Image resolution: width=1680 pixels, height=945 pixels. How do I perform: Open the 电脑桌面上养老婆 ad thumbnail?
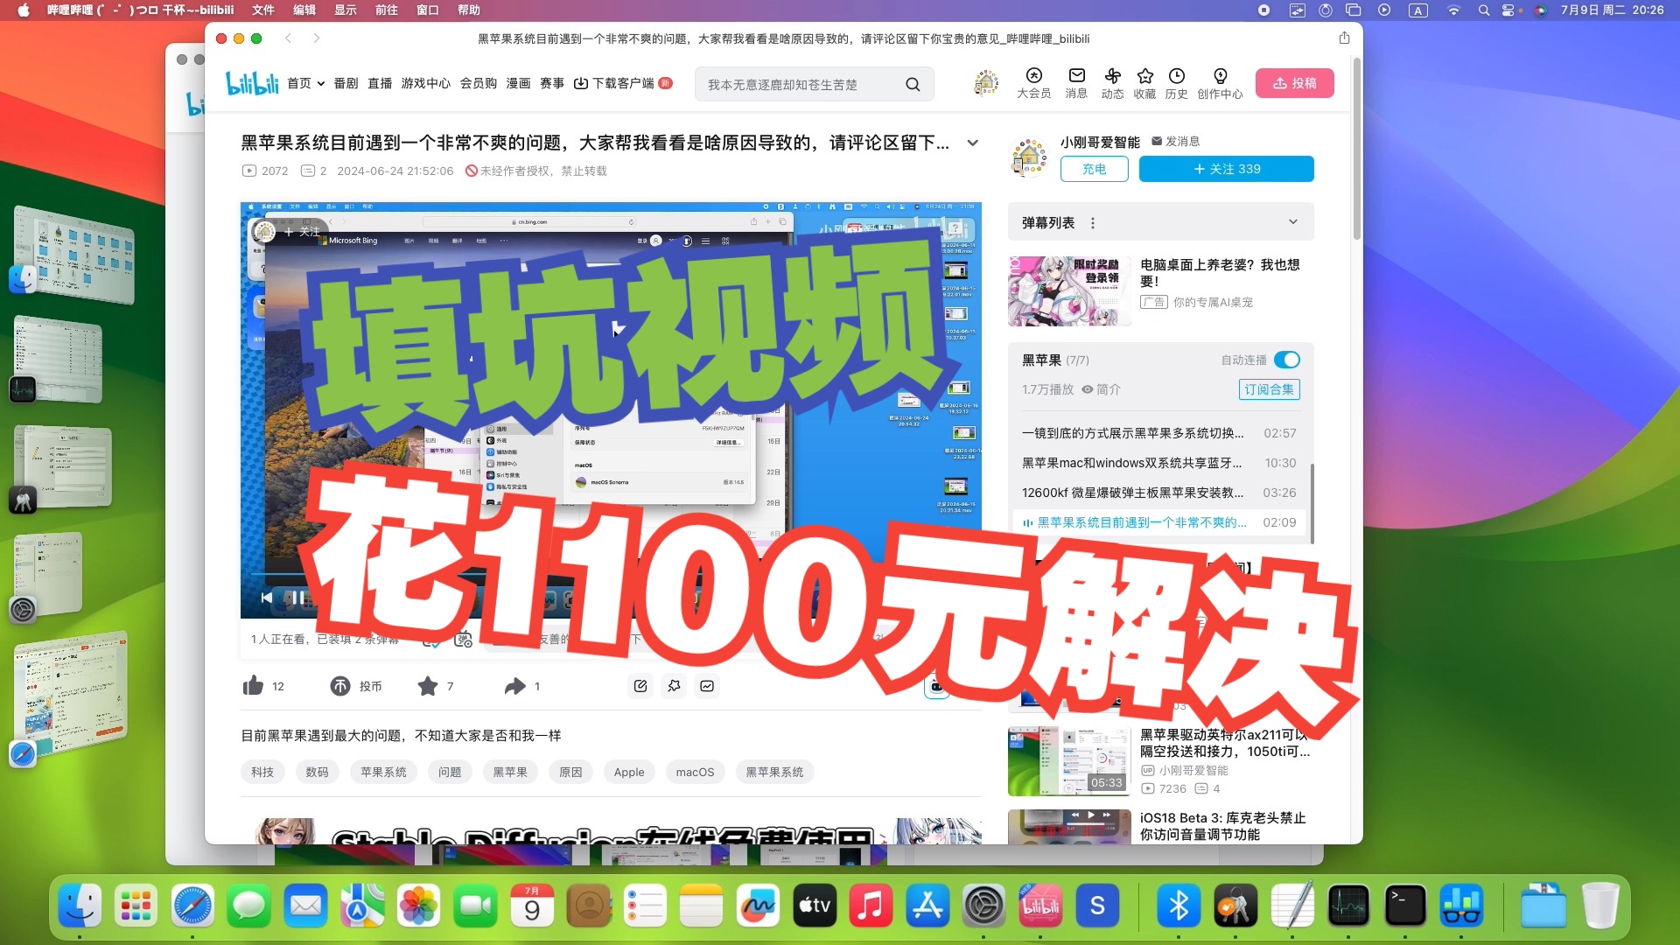point(1068,290)
